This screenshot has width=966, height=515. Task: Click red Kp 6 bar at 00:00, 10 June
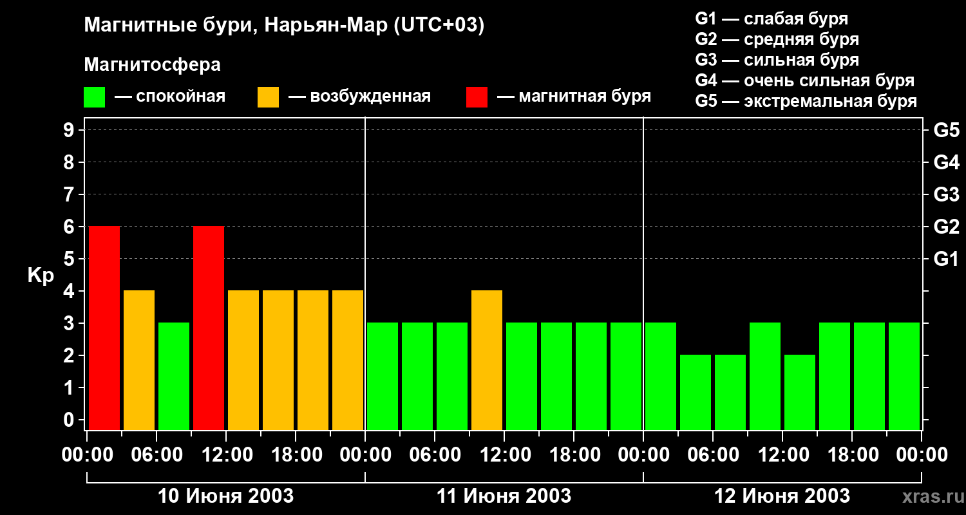click(104, 328)
